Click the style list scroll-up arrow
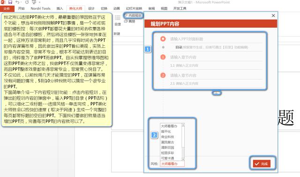 [183, 125]
